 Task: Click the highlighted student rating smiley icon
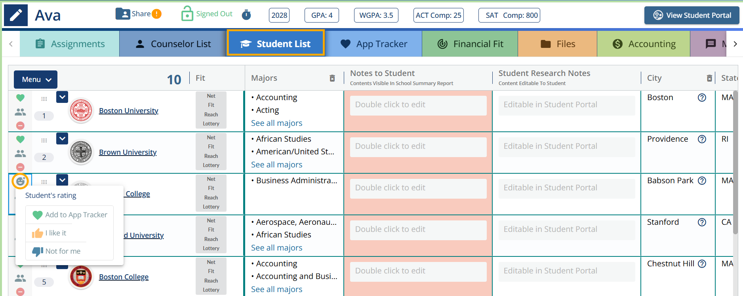pyautogui.click(x=20, y=181)
